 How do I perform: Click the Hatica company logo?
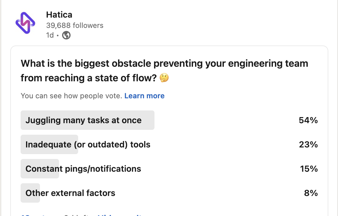click(25, 23)
